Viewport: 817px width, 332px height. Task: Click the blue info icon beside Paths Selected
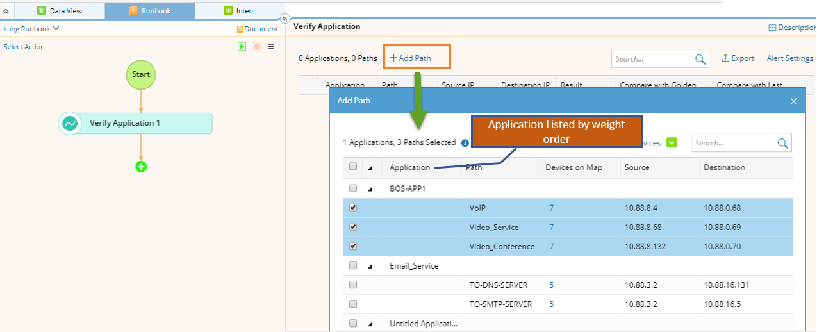click(x=465, y=143)
